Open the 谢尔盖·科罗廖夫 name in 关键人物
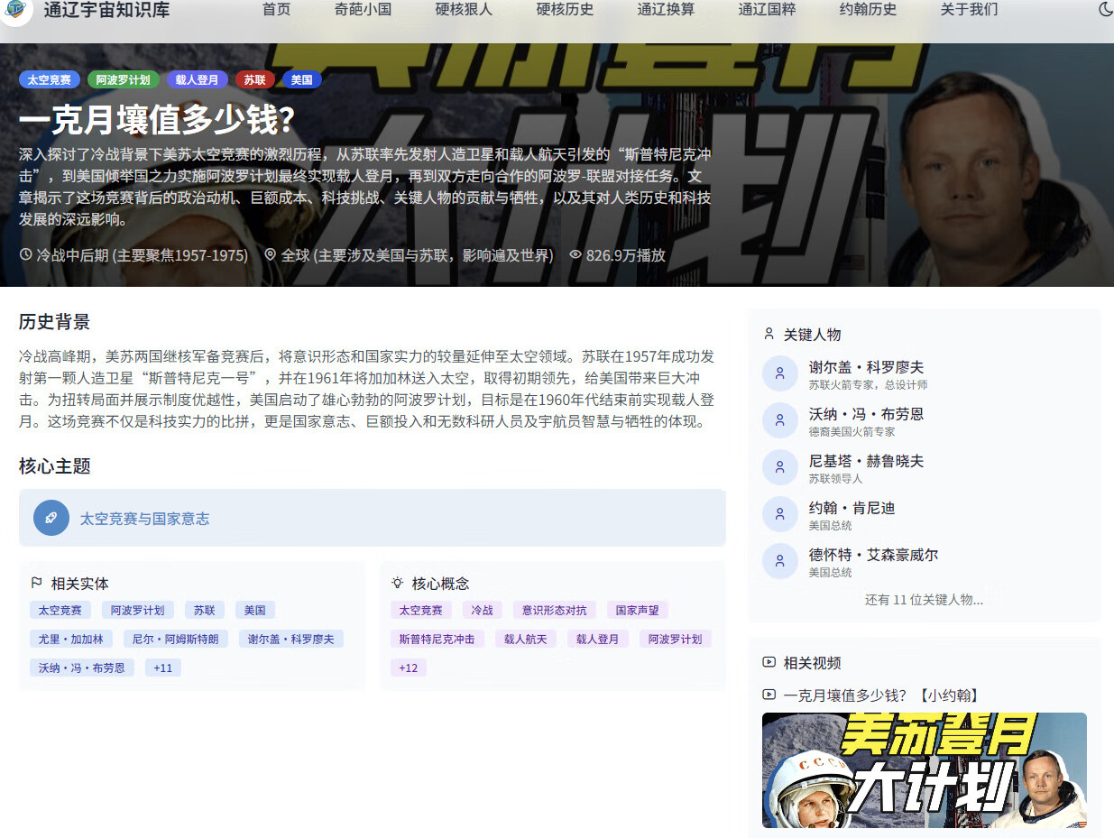 866,367
